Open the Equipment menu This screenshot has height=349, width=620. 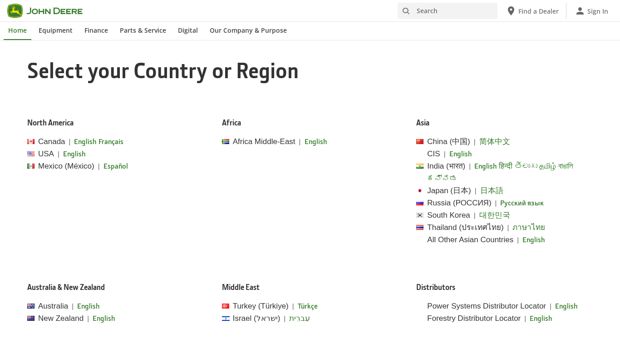55,30
